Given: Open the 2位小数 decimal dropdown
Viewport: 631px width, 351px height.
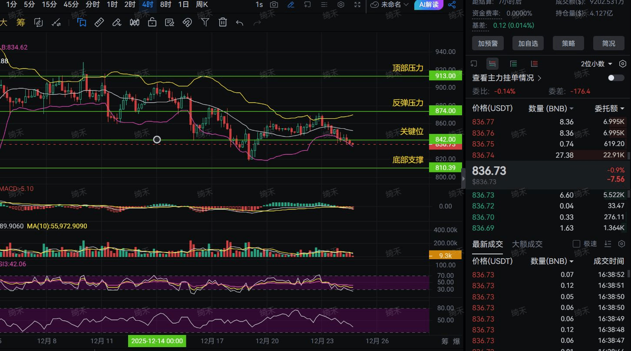Looking at the screenshot, I should pos(597,64).
